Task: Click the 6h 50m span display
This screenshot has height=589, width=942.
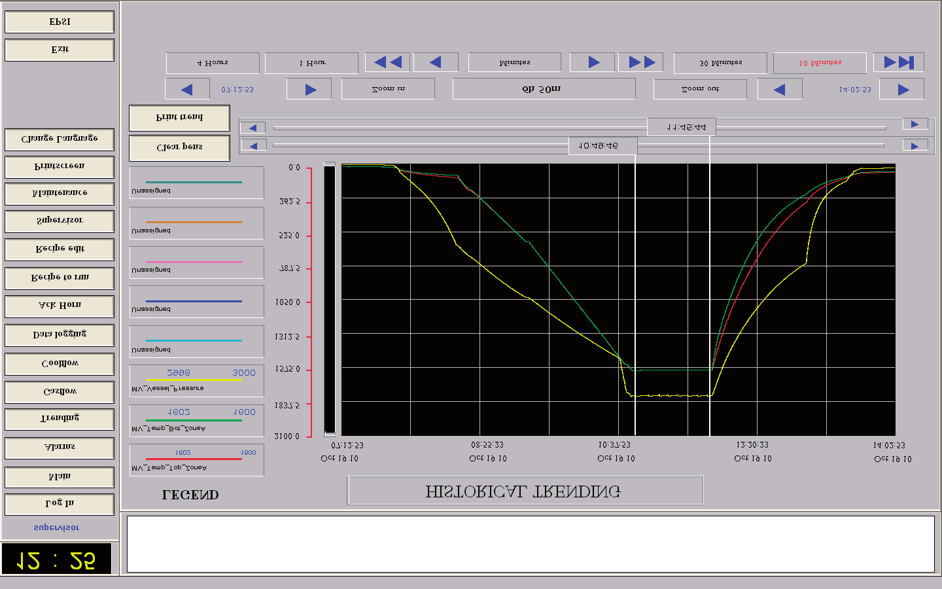Action: 544,89
